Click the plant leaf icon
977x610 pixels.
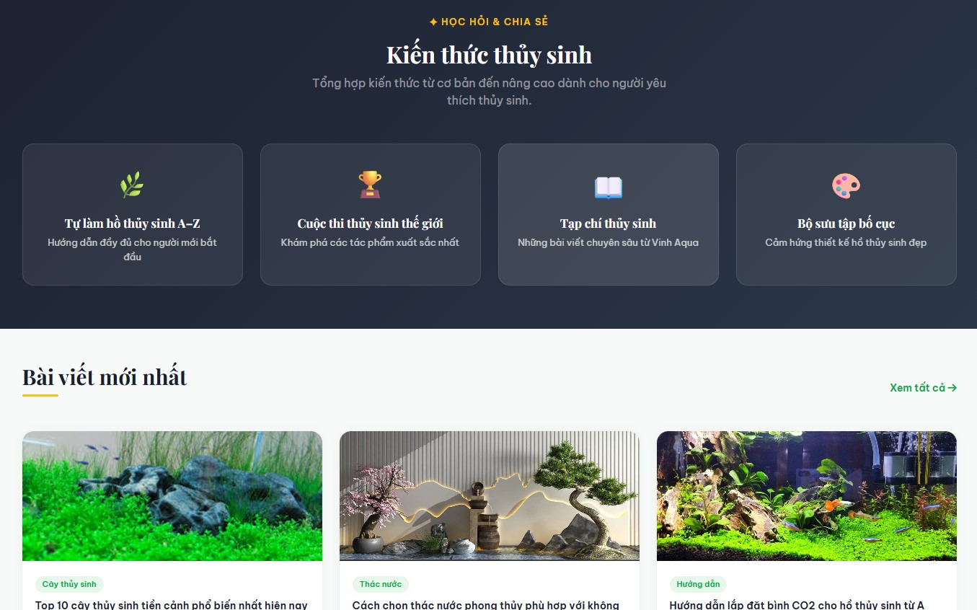tap(132, 185)
